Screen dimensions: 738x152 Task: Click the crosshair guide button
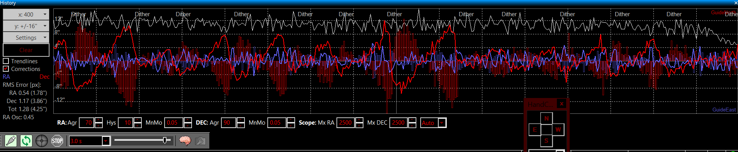coord(42,141)
